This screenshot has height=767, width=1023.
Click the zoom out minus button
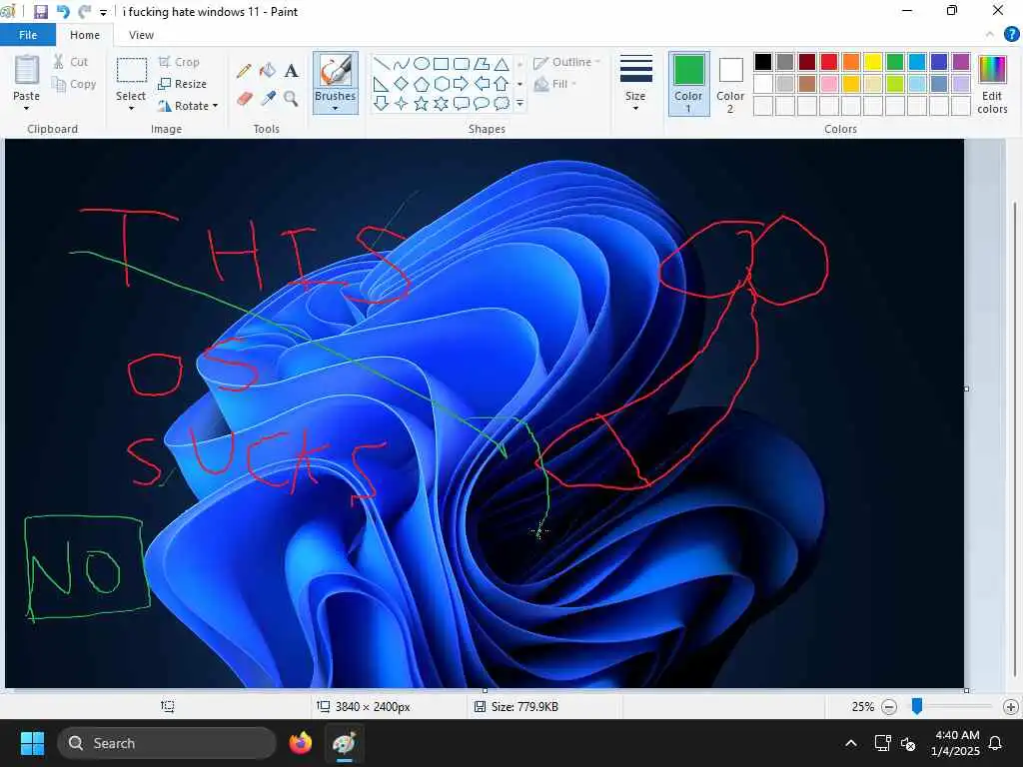888,707
